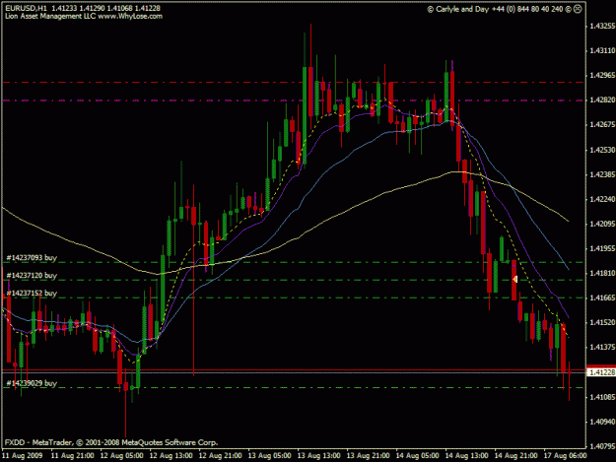The image size is (616, 462).
Task: Click the 17 Aug 06:00 time label
Action: pos(565,456)
